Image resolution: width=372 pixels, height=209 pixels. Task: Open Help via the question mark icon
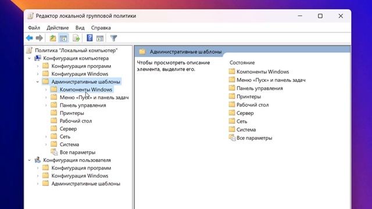[x=90, y=38]
